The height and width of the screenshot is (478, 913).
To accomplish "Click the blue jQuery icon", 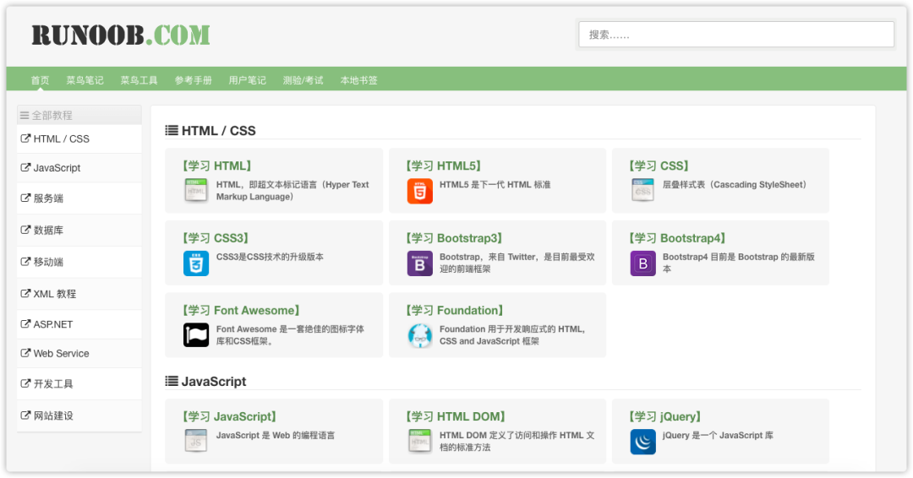I will 642,442.
